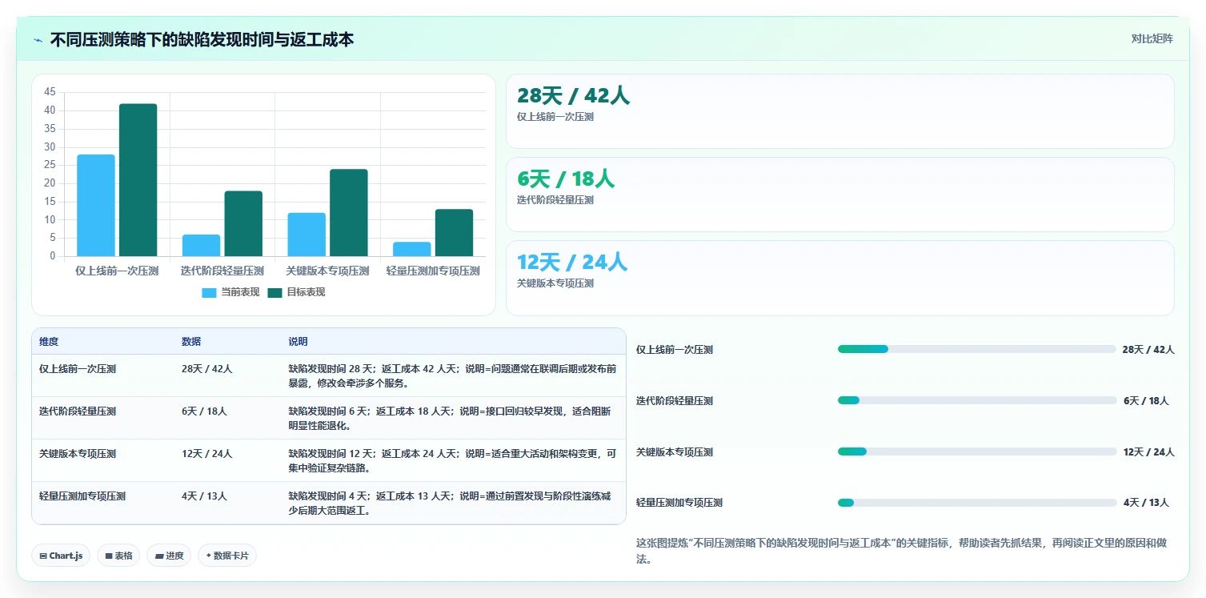Click the 12天 / 24人 data card

[839, 278]
